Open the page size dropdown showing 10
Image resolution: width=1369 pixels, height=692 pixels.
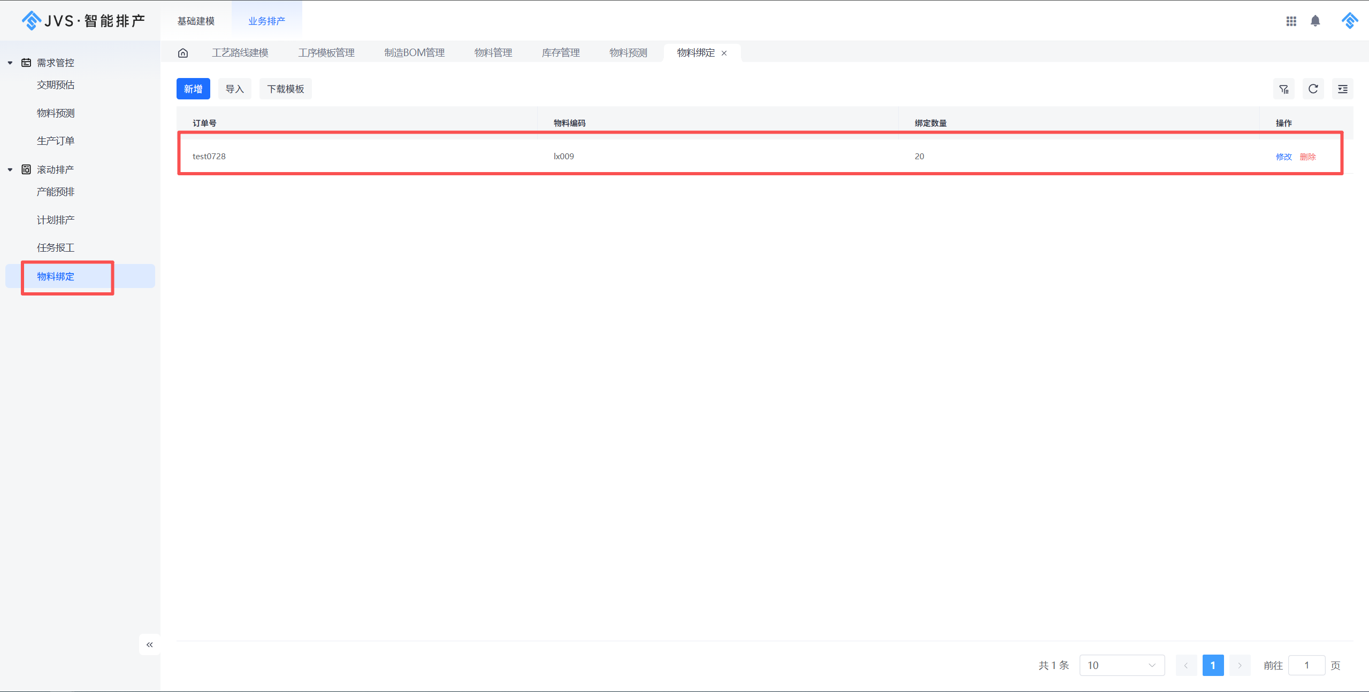1121,665
